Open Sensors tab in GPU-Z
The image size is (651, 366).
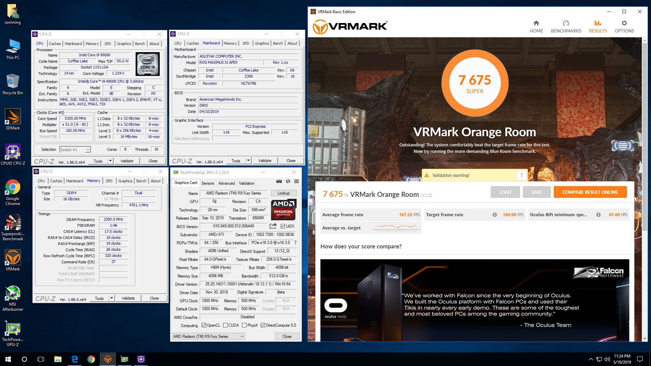tap(208, 183)
